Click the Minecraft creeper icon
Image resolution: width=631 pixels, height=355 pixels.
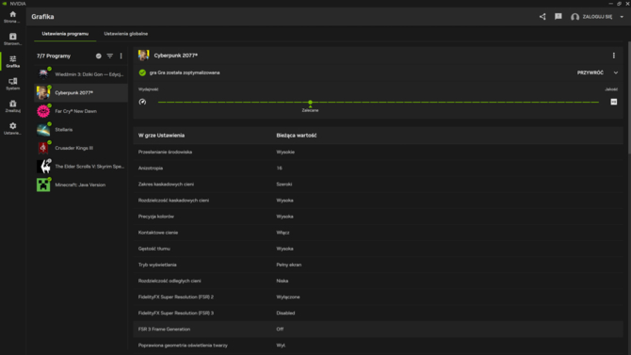[43, 185]
